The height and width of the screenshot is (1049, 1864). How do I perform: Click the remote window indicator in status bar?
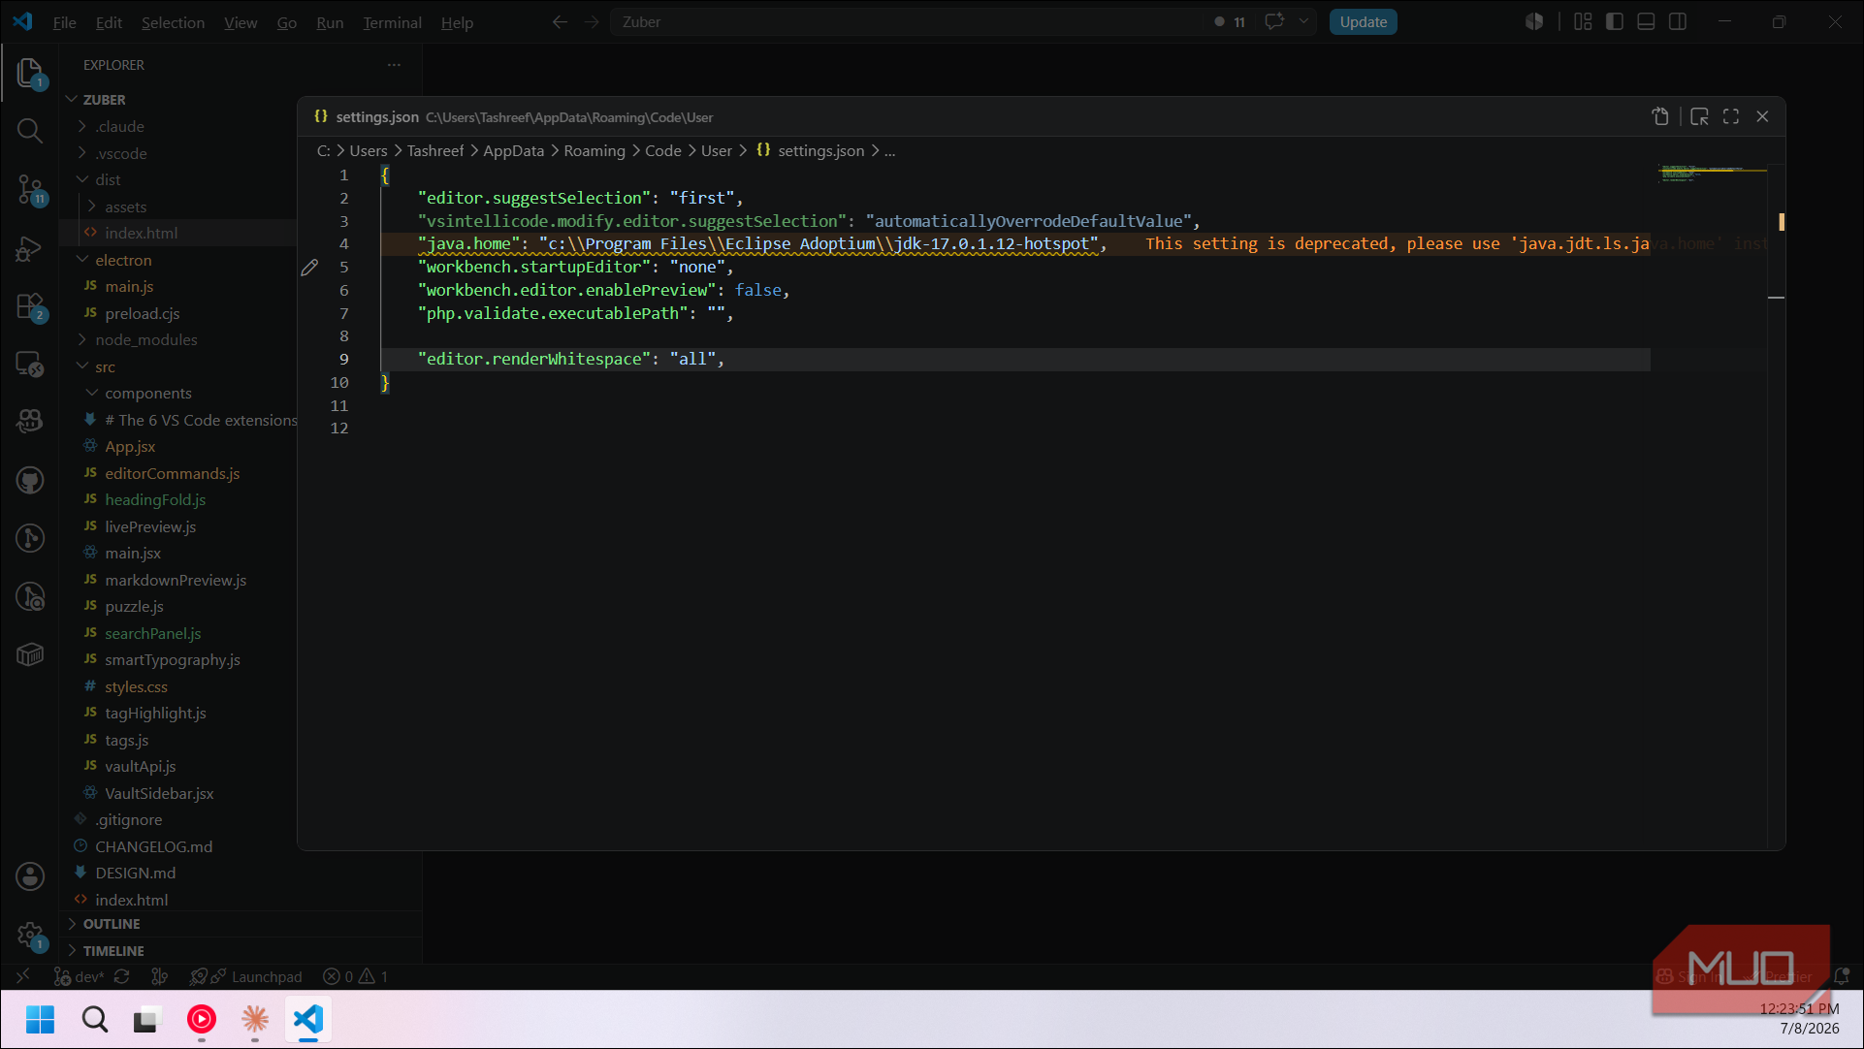tap(23, 976)
